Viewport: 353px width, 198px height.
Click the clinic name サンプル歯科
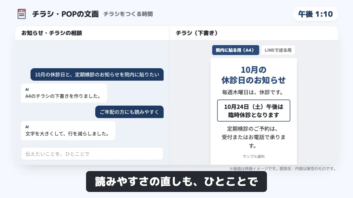click(x=254, y=156)
